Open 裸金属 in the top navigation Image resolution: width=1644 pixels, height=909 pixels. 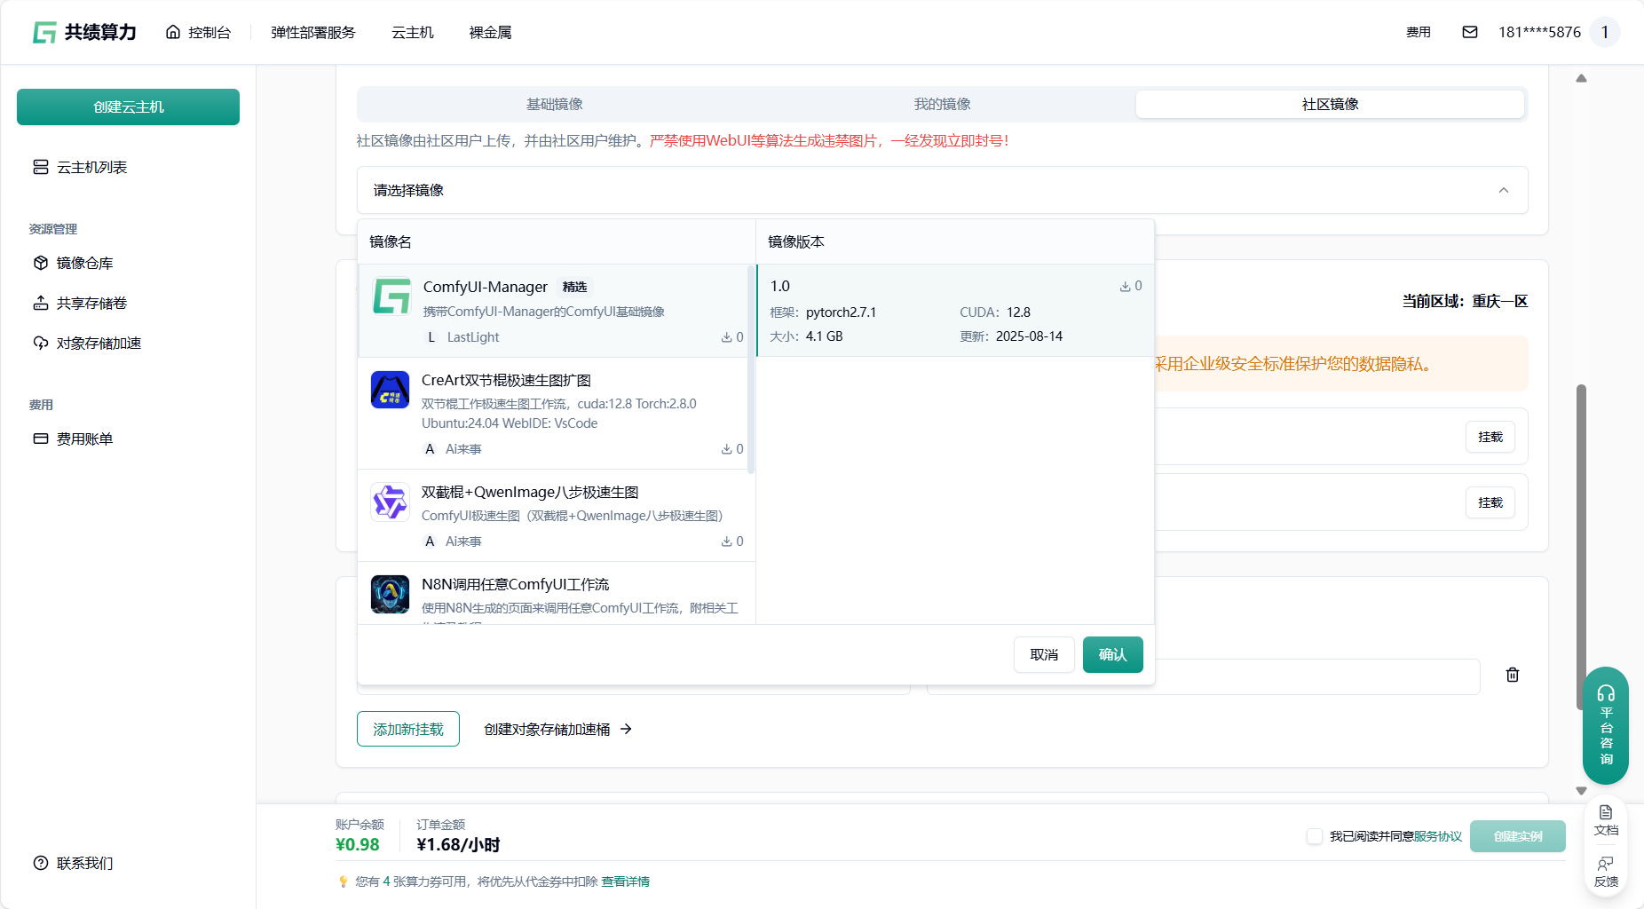490,33
